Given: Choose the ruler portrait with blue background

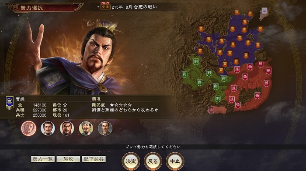Looking at the screenshot, I should 48,128.
